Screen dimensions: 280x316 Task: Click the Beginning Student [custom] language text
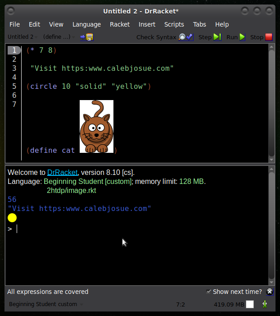[88, 182]
